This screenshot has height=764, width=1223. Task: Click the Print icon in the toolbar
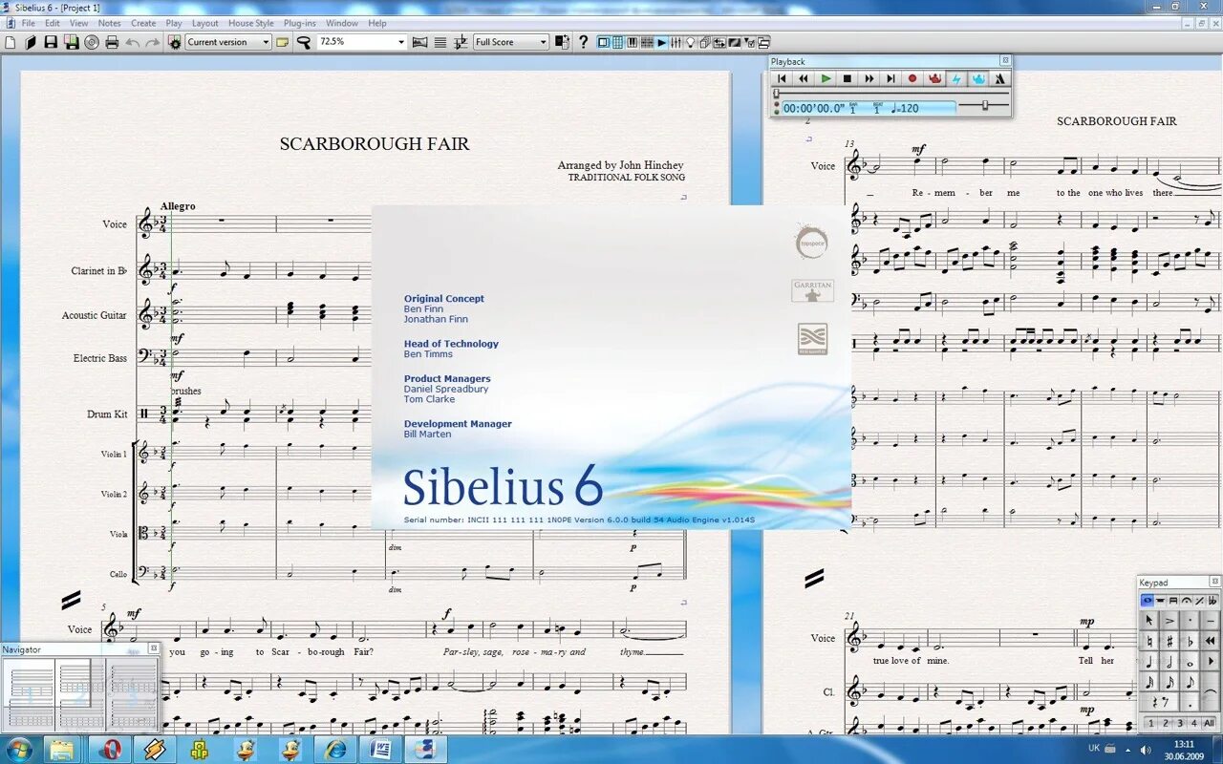(112, 42)
